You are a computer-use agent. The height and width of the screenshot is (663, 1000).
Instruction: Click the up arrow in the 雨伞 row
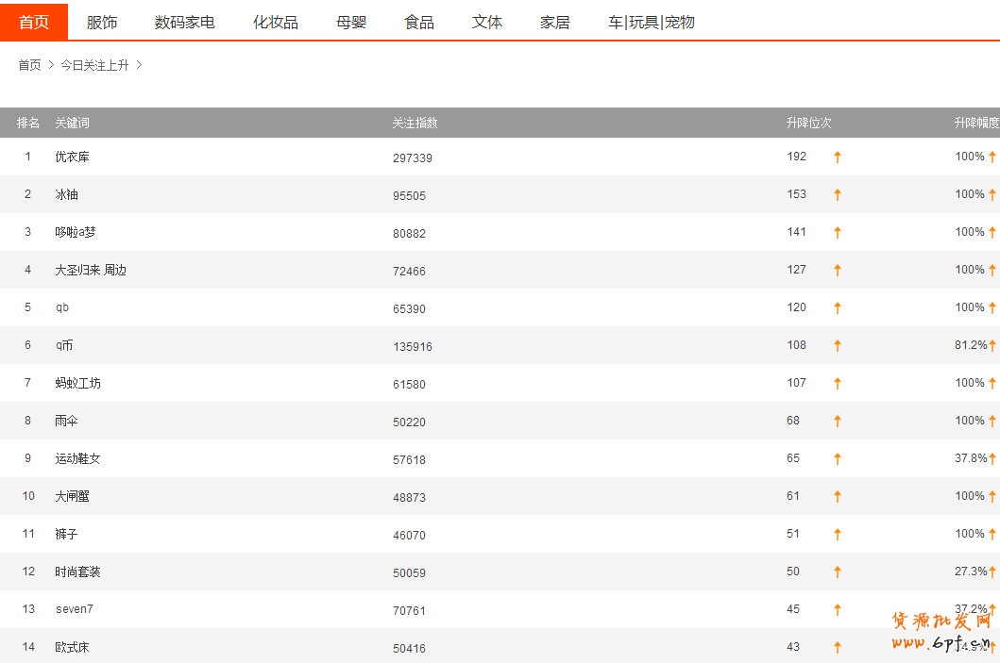(837, 422)
